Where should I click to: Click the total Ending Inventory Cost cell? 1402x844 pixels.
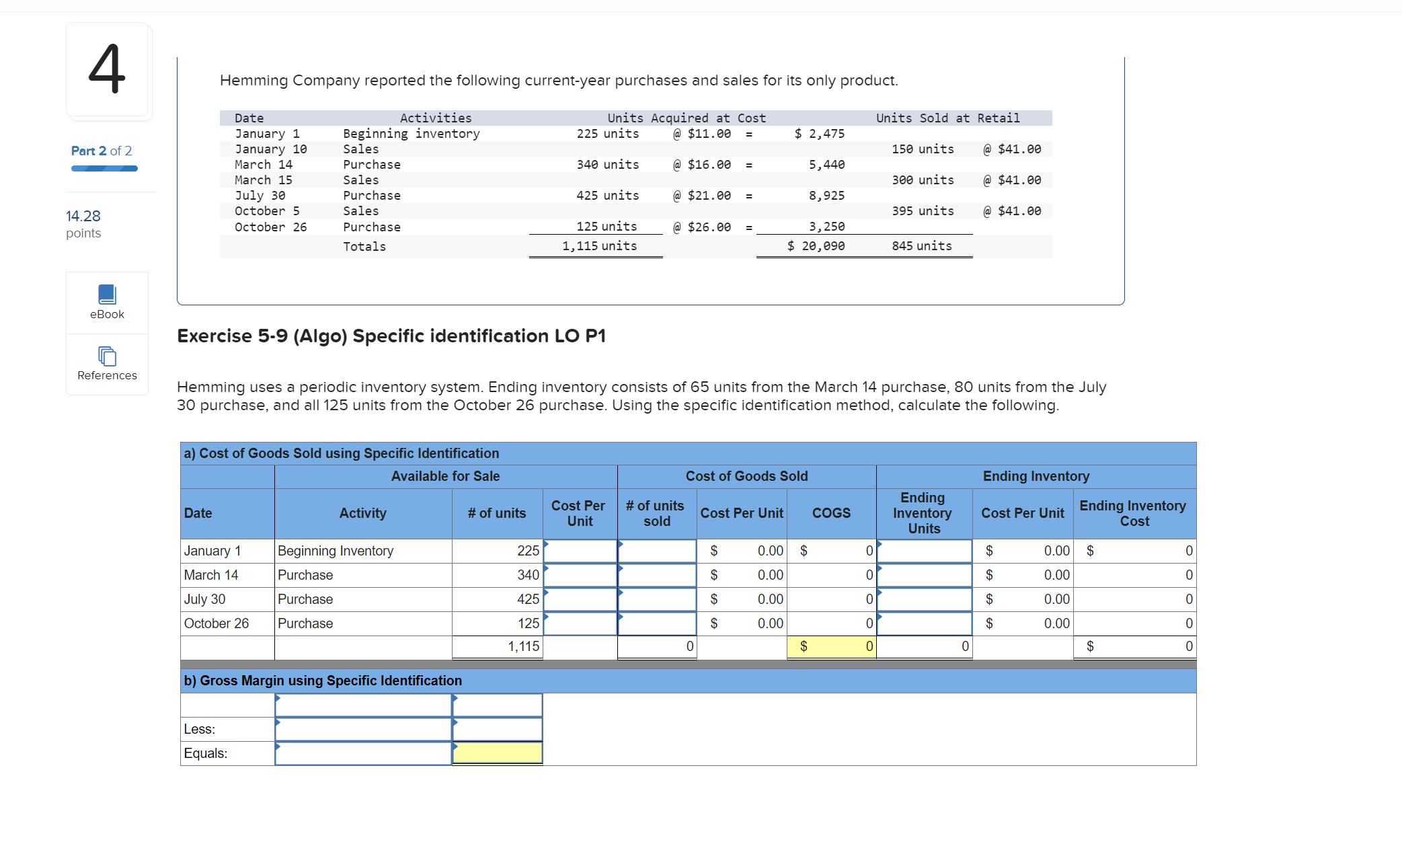tap(1135, 647)
